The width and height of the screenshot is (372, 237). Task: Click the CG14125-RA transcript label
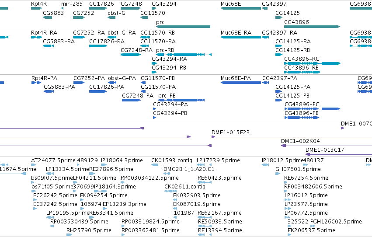pyautogui.click(x=293, y=42)
